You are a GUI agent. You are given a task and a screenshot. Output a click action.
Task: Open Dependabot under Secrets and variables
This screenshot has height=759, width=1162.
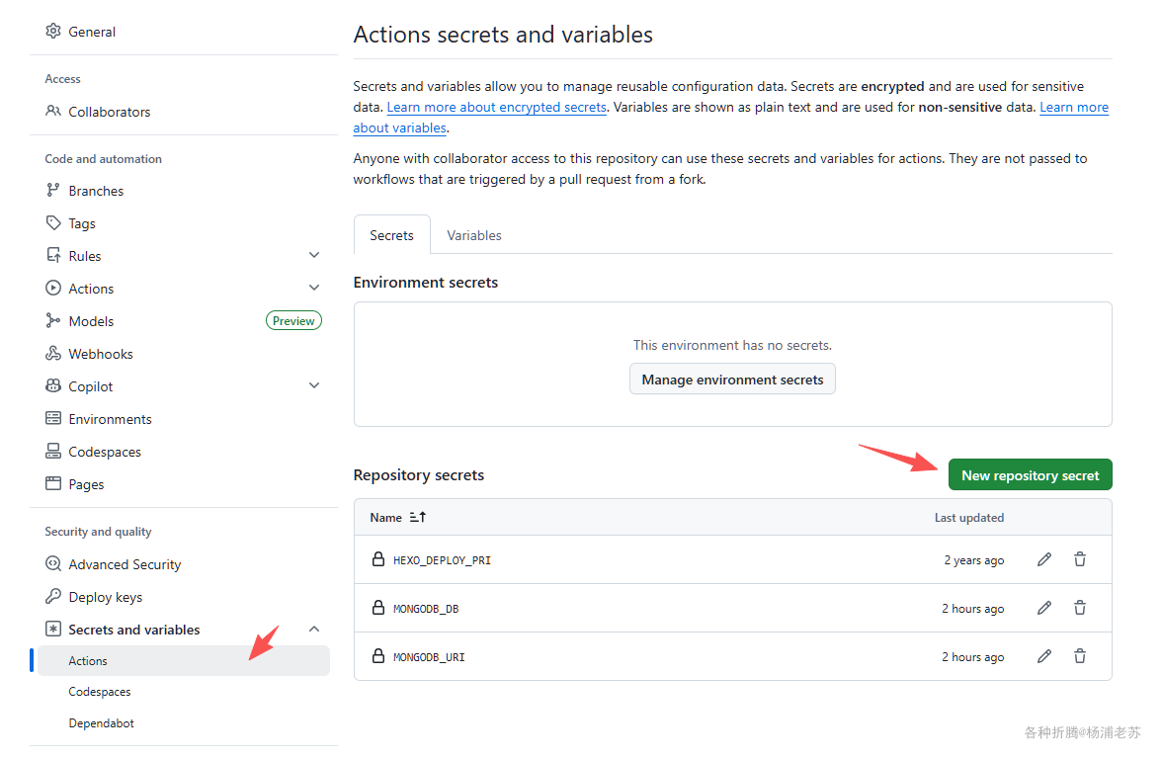(102, 723)
